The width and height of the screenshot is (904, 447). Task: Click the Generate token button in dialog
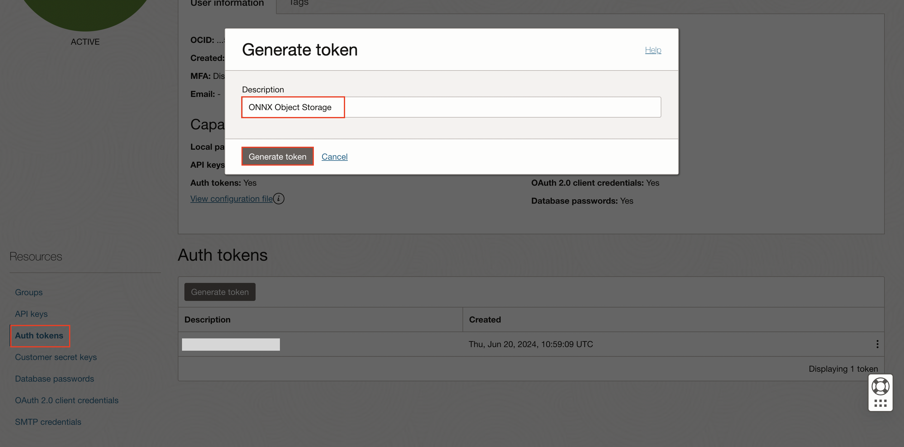(x=277, y=156)
